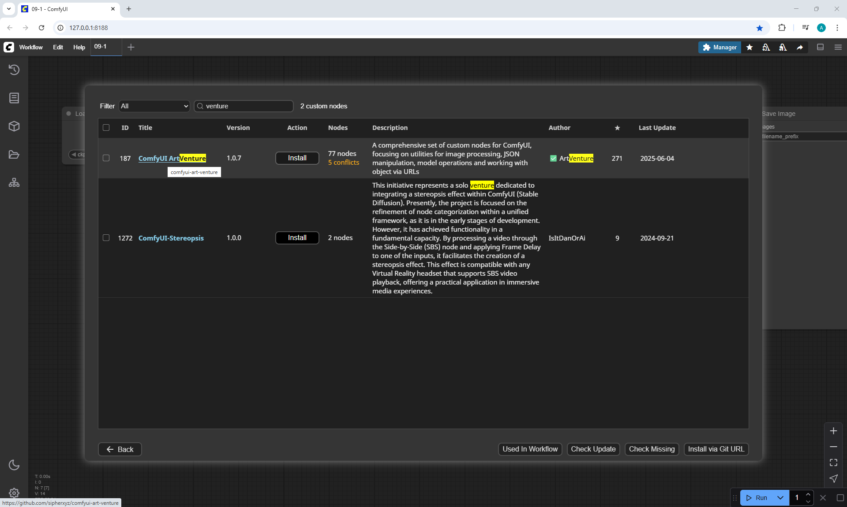Screen dimensions: 847x507
Task: Toggle dark theme moon icon
Action: tap(14, 465)
